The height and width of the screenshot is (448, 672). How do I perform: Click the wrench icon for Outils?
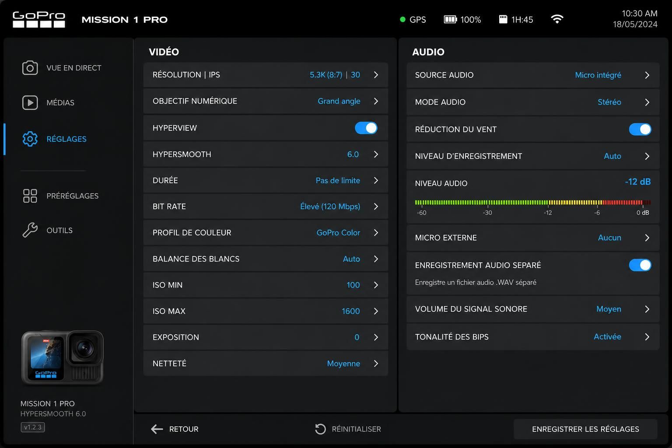coord(30,230)
